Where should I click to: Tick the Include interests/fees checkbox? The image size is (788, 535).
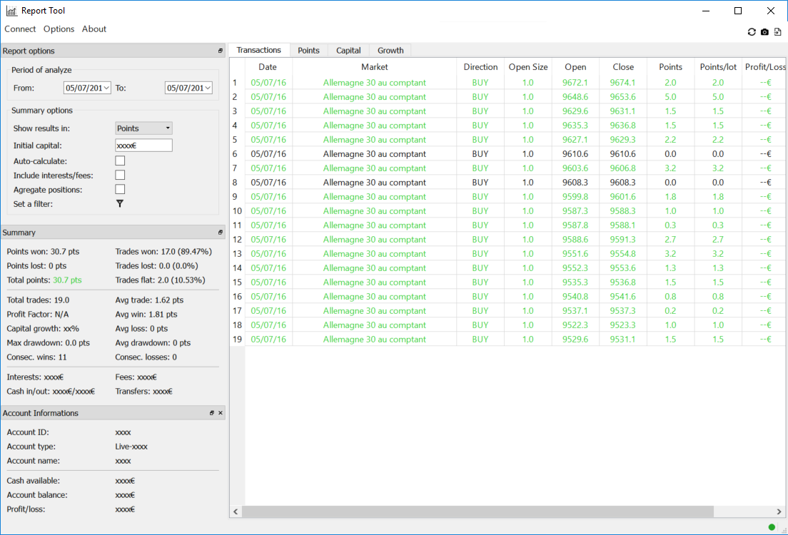pos(120,175)
